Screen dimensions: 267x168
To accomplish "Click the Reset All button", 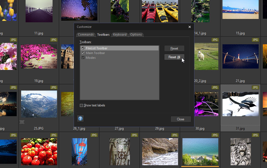I will [174, 57].
